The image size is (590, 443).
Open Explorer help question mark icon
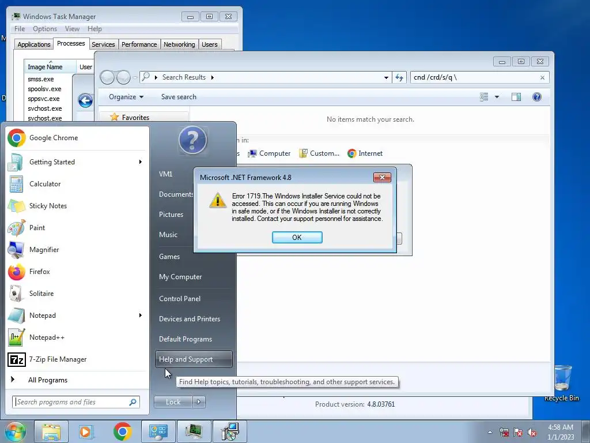(x=537, y=97)
